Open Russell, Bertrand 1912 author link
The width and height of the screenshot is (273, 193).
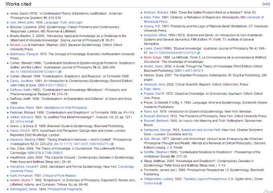(x=156, y=116)
